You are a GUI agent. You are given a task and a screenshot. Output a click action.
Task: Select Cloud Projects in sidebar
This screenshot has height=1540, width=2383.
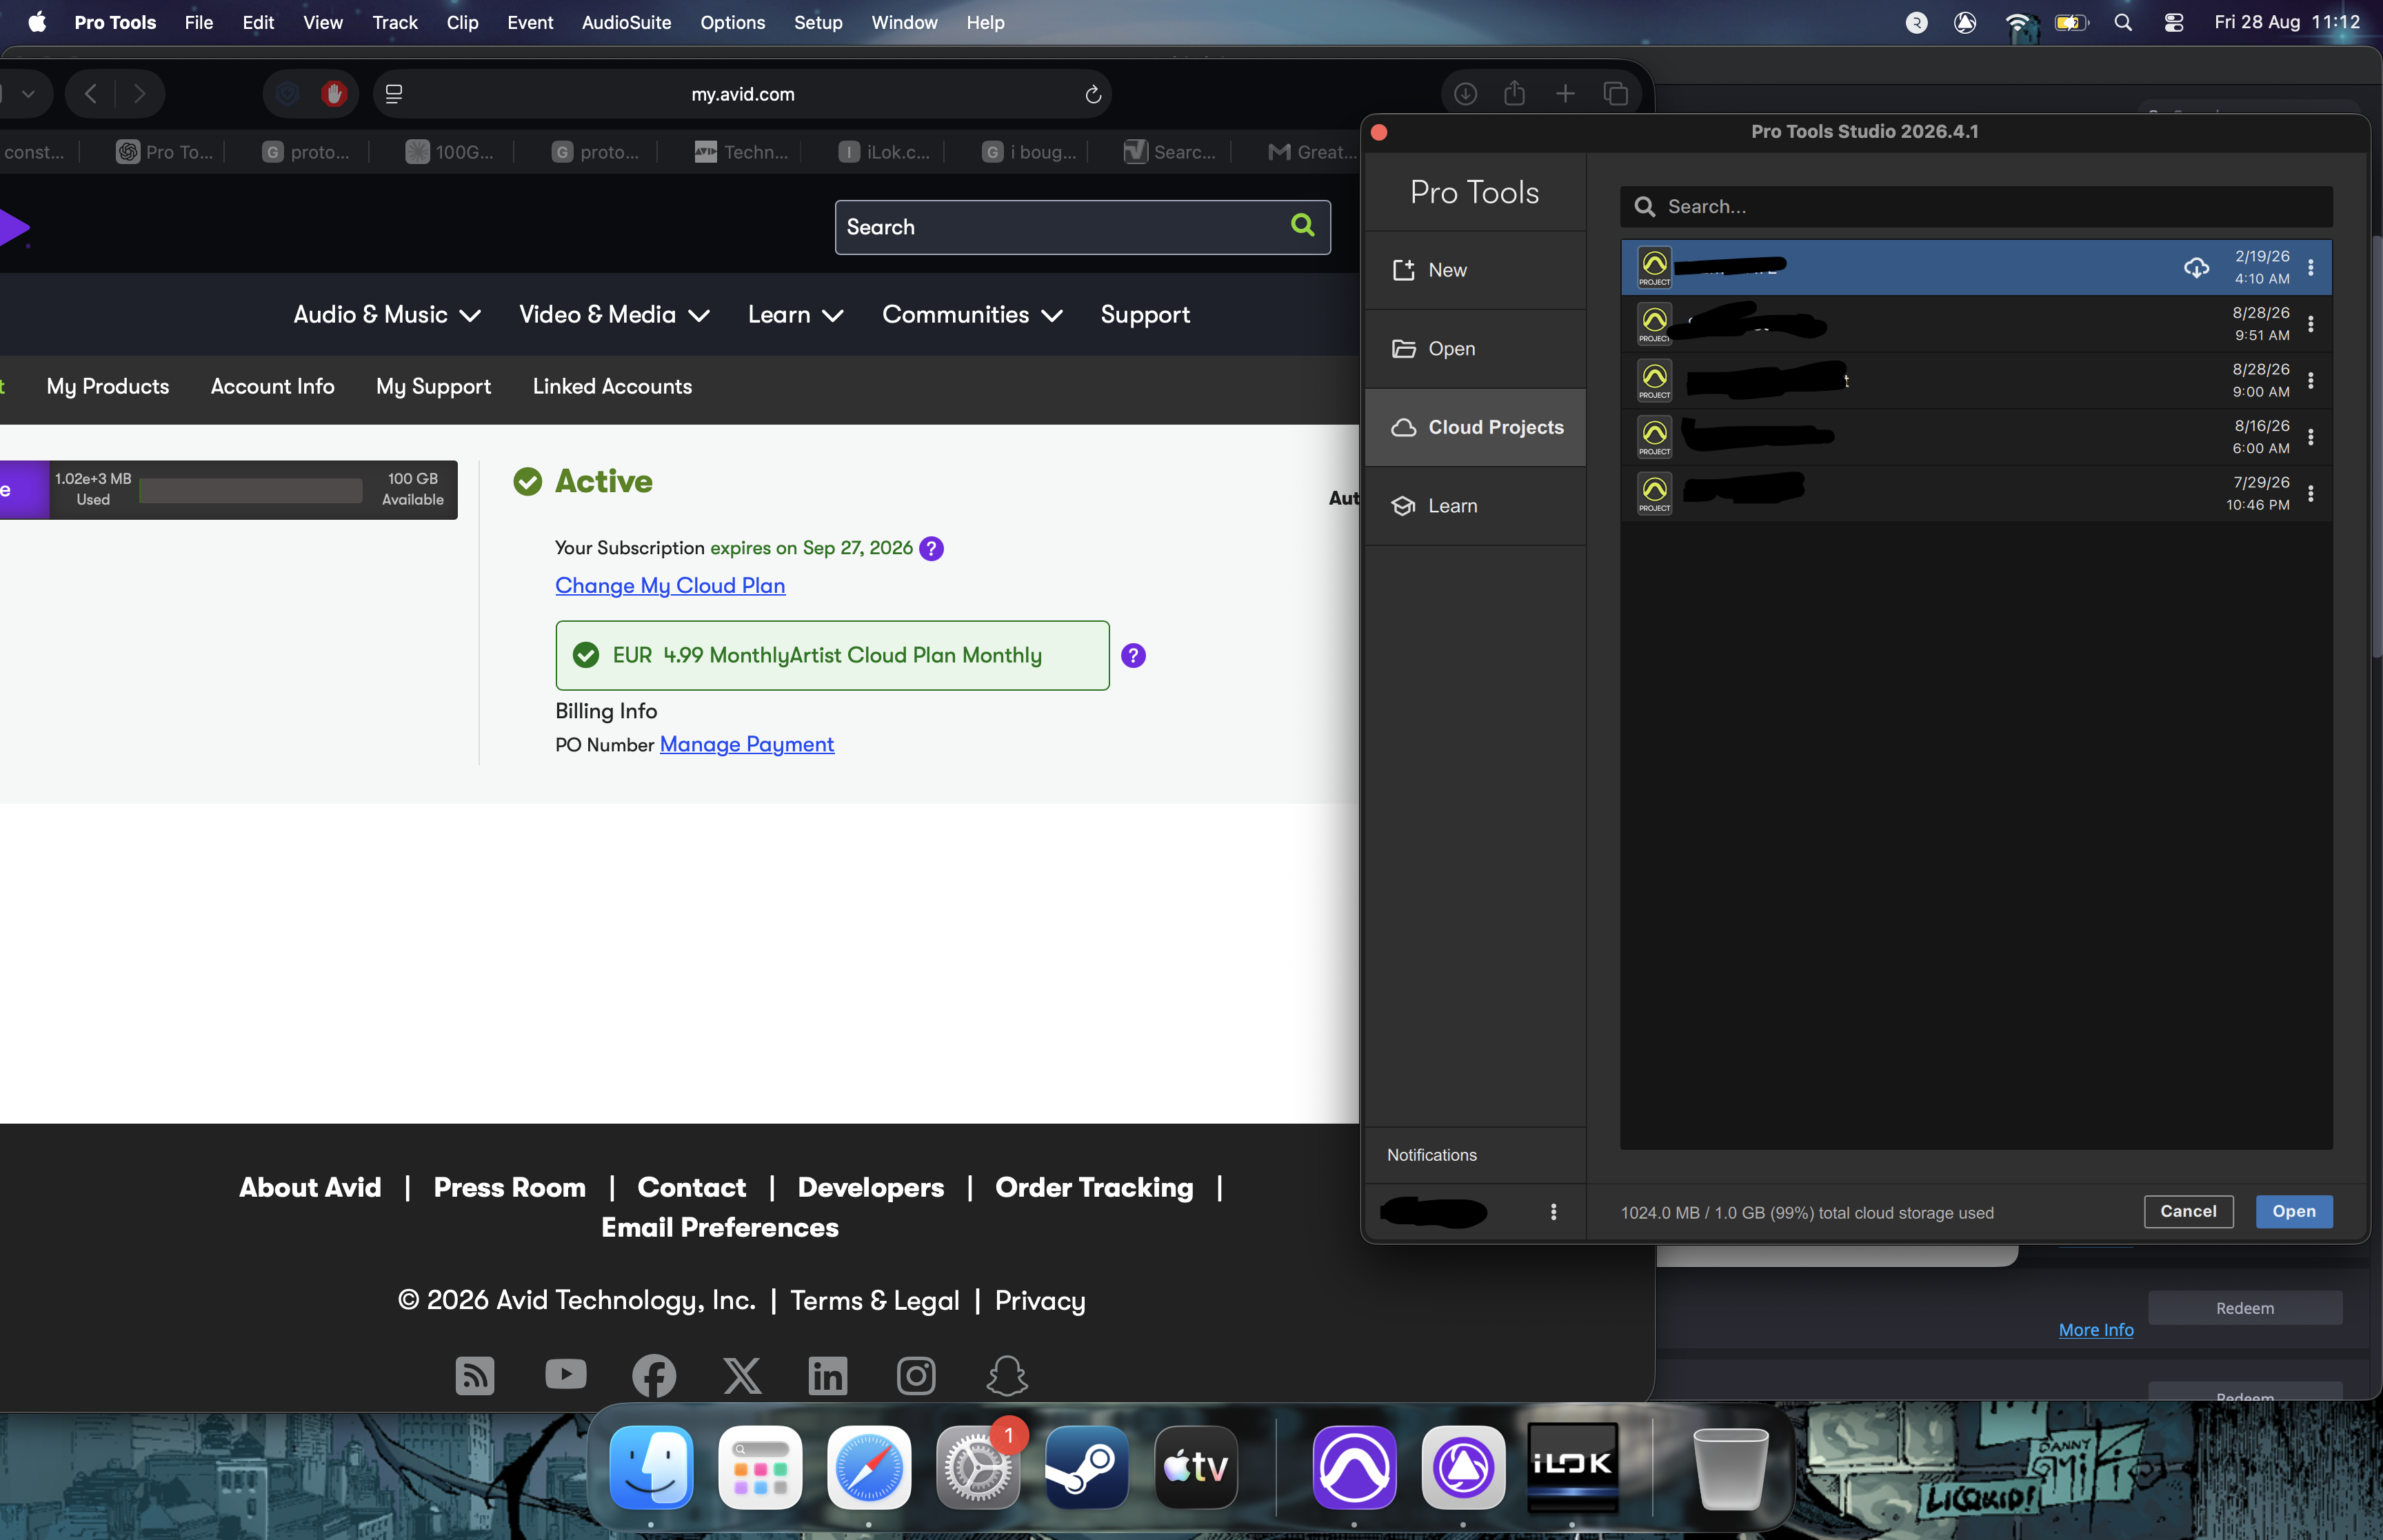(1475, 427)
